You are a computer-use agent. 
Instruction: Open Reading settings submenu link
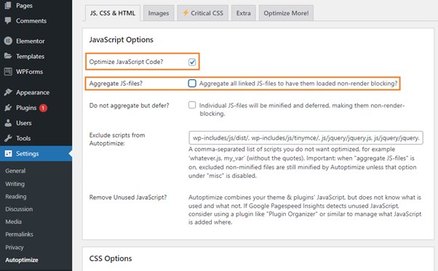pyautogui.click(x=16, y=197)
